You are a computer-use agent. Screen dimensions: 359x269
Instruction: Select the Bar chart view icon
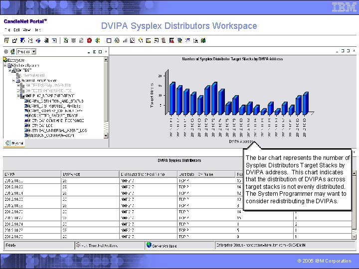(x=125, y=40)
